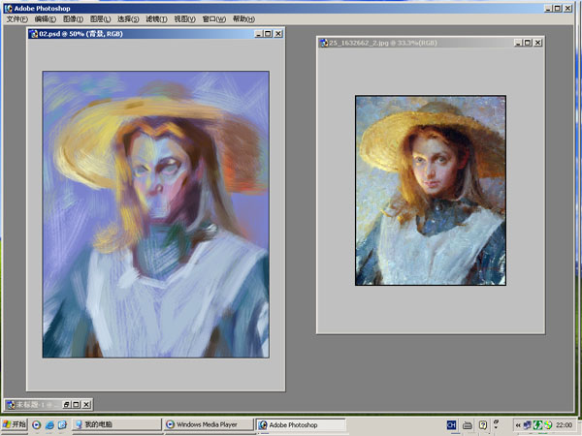Open the 文件(F) File menu
Screen dimensions: 582x436
pyautogui.click(x=16, y=19)
